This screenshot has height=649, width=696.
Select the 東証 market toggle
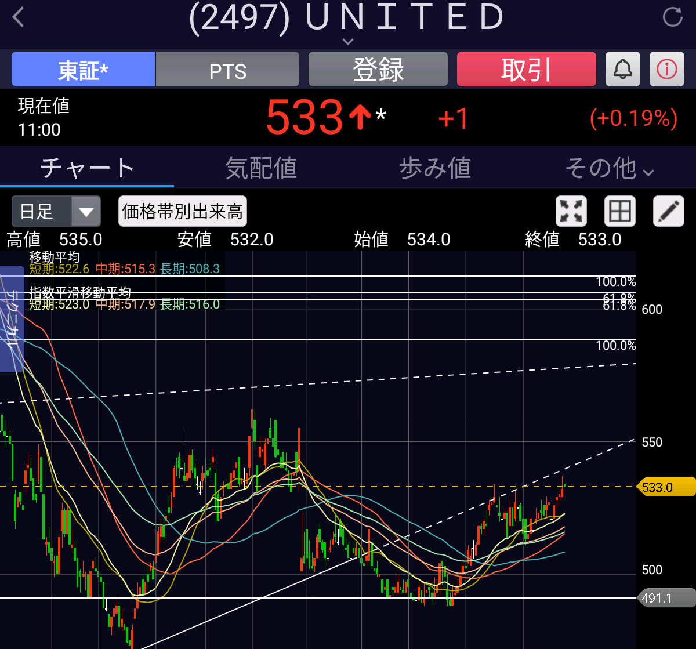pyautogui.click(x=84, y=70)
